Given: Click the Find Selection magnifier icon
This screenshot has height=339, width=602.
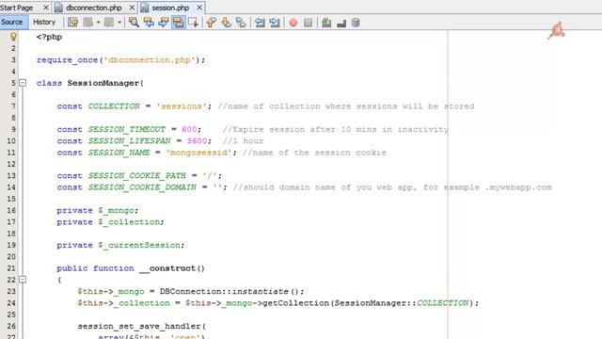Looking at the screenshot, I should [134, 23].
